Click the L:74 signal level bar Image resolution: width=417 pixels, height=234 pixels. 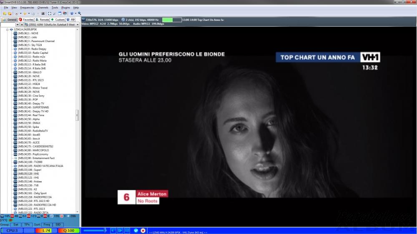[x=46, y=231]
